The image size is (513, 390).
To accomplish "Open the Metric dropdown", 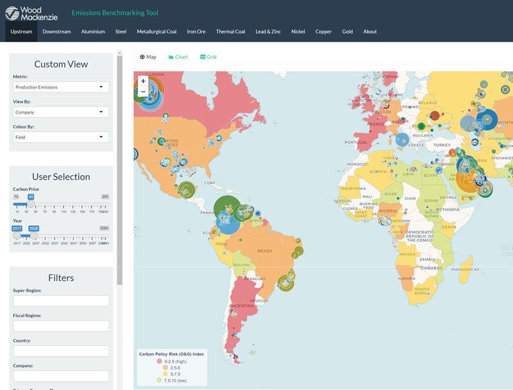I will coord(61,87).
